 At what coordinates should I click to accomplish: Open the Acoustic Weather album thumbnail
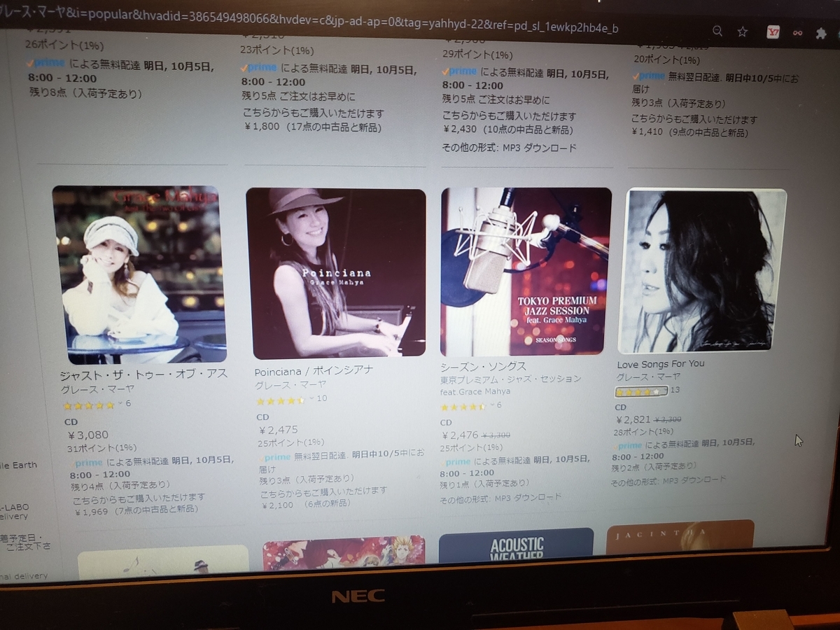click(x=516, y=546)
